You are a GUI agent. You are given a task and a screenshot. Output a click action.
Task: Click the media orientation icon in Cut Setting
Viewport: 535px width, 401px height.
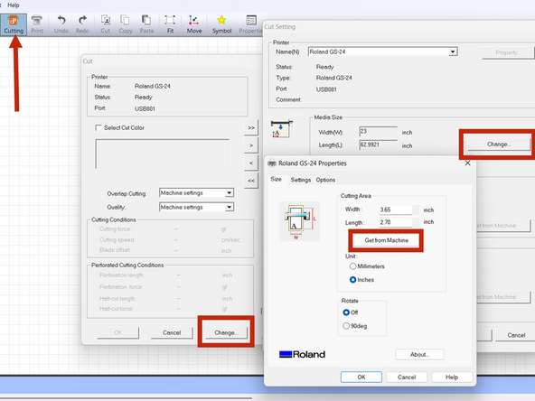pyautogui.click(x=281, y=128)
